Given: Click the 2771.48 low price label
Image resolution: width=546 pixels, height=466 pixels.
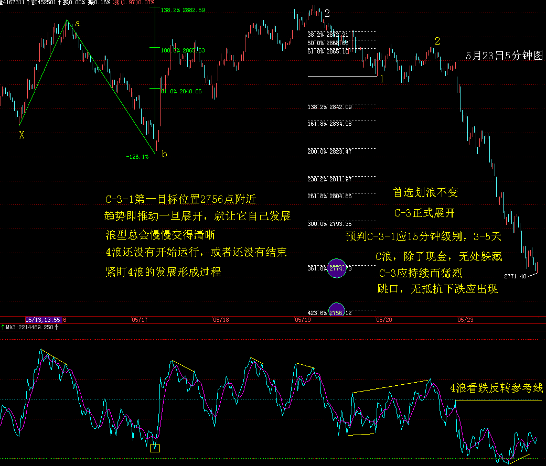Looking at the screenshot, I should [515, 276].
